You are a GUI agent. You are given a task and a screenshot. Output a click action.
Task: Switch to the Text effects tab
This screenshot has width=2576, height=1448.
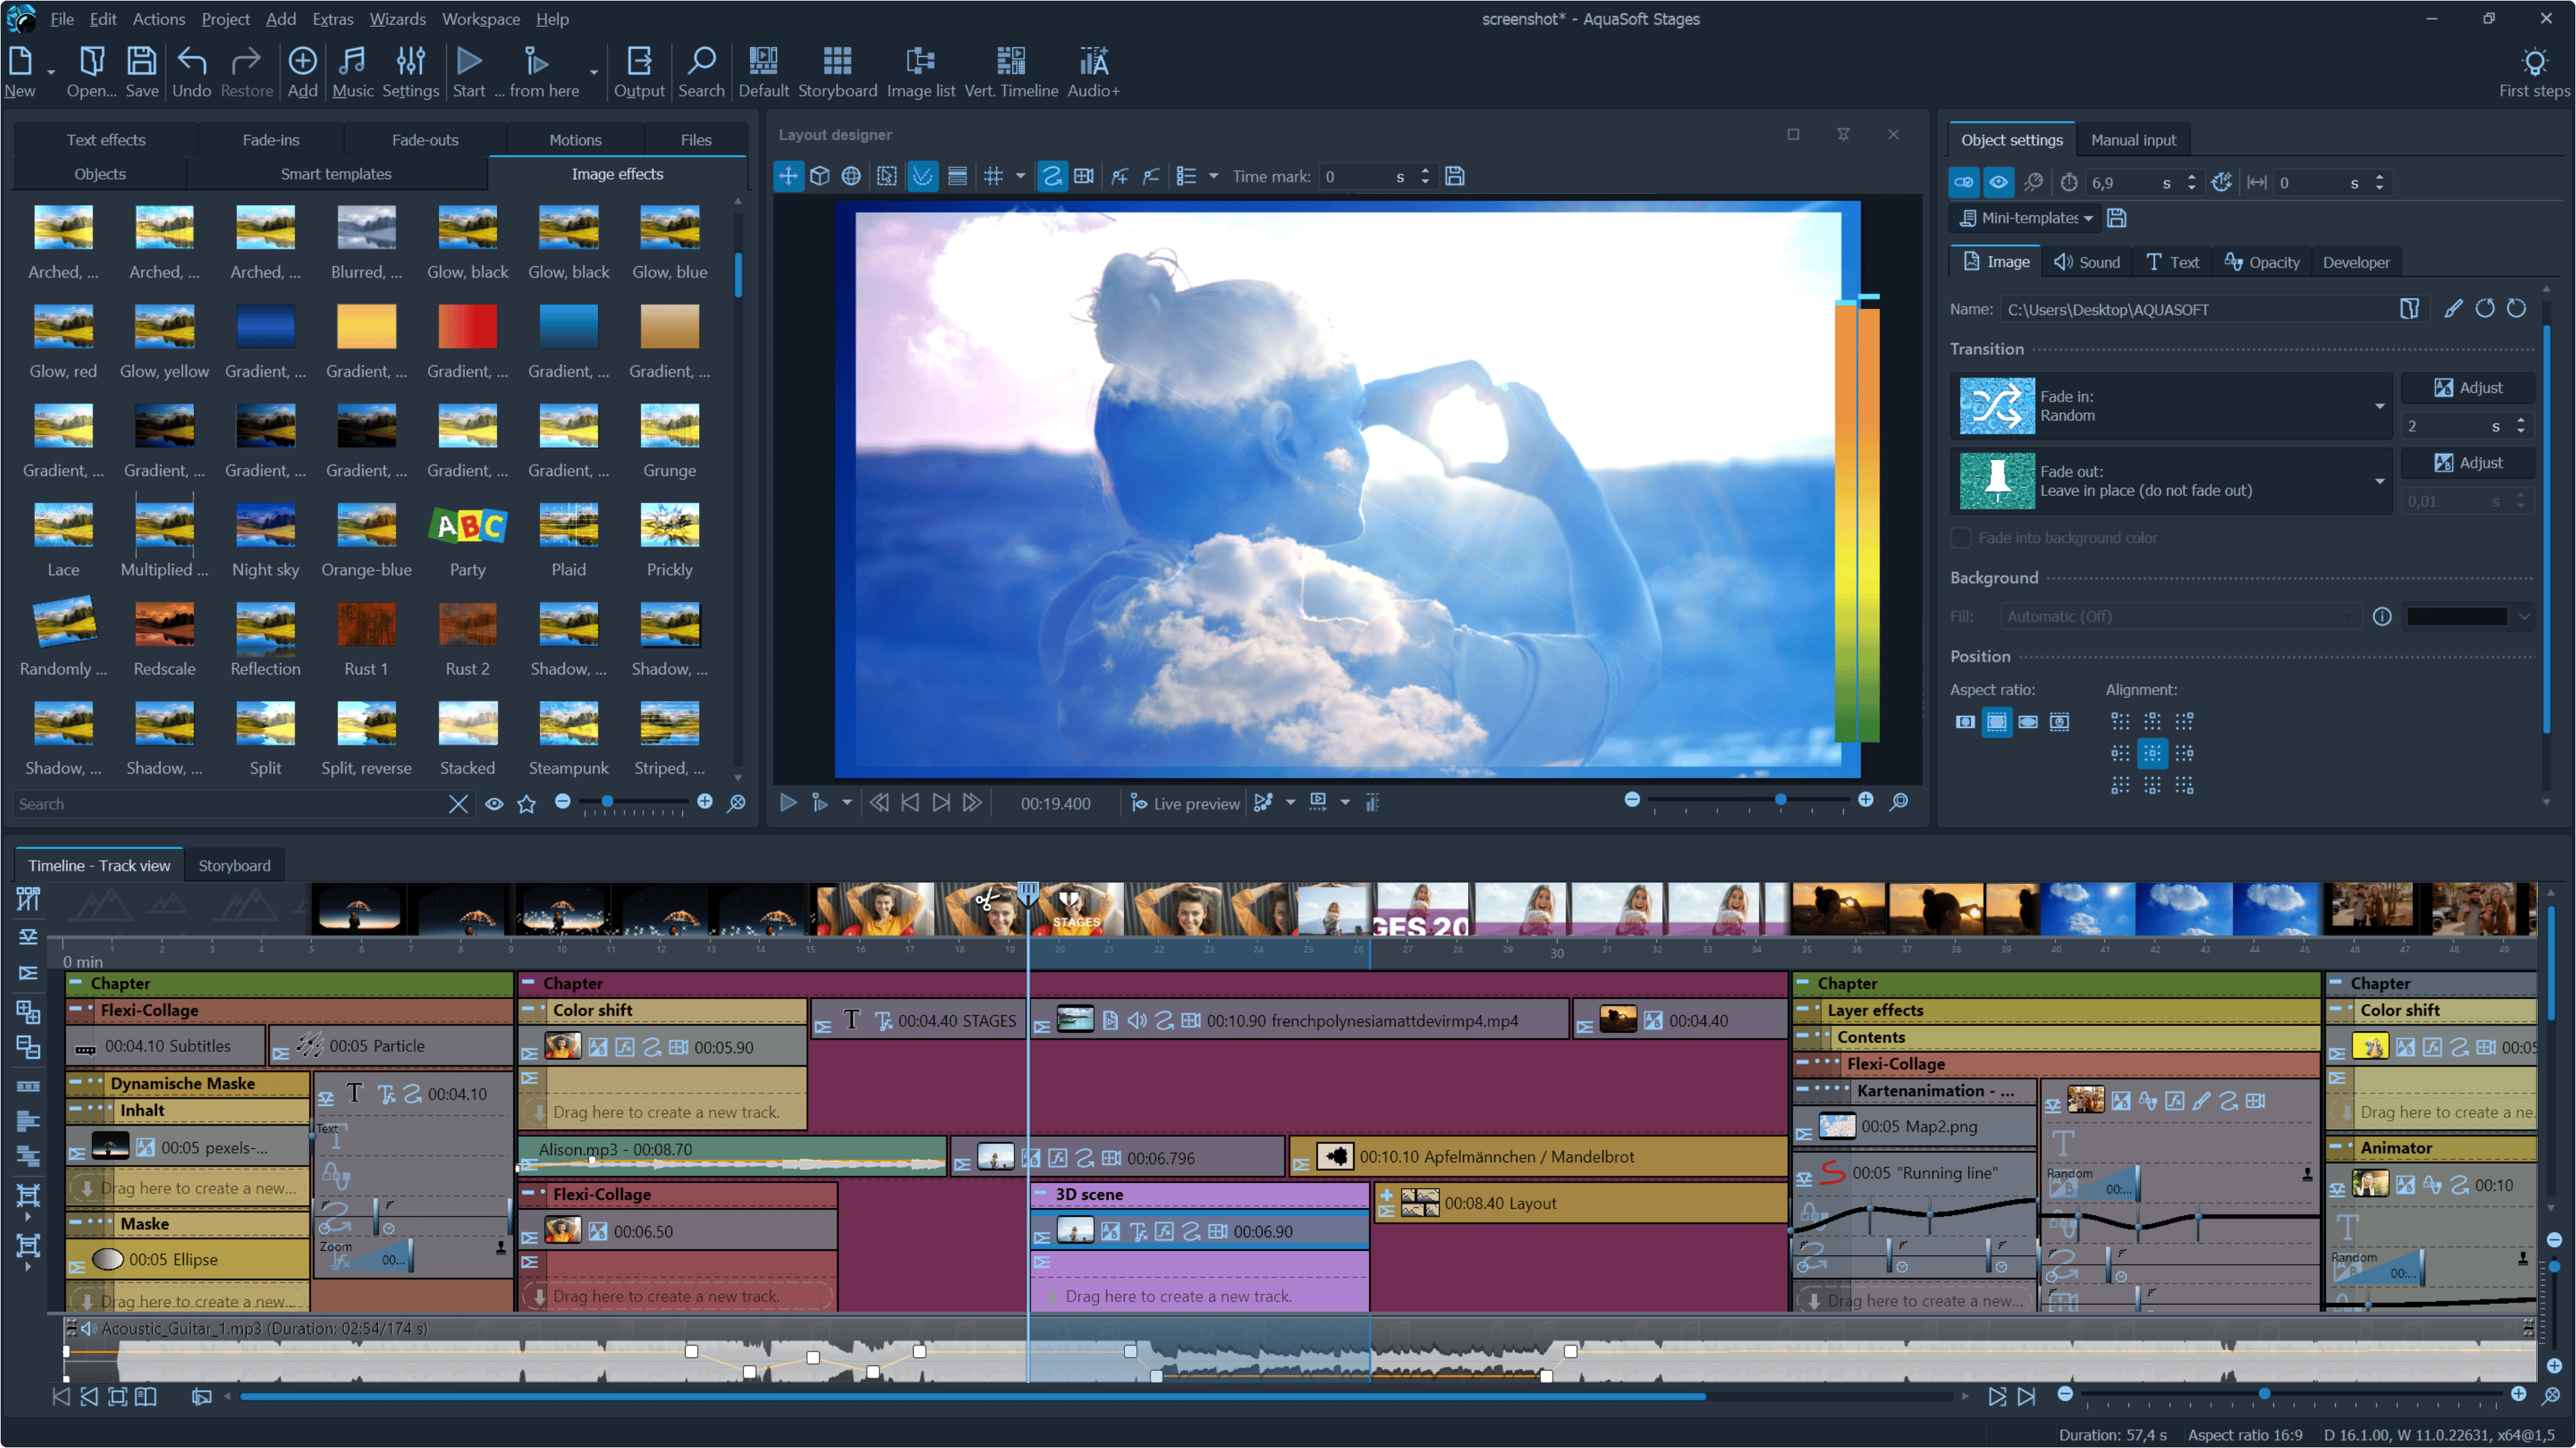tap(106, 140)
